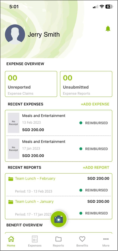Tap No Receipt thumbnail for 17 Jan expense
This screenshot has height=251, width=118.
point(14,149)
